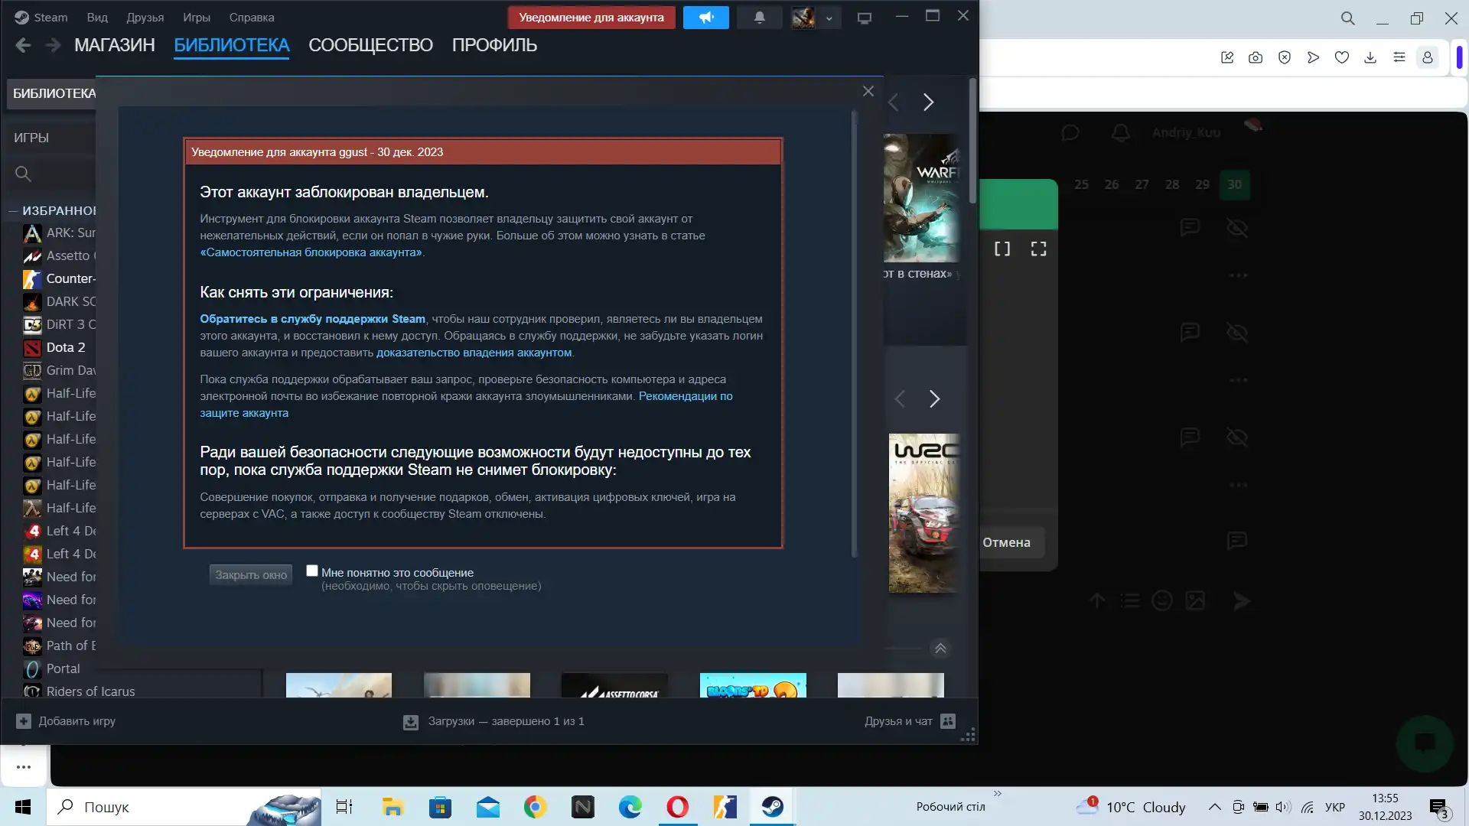This screenshot has height=826, width=1469.
Task: Open File Explorer from the taskbar
Action: tap(392, 807)
